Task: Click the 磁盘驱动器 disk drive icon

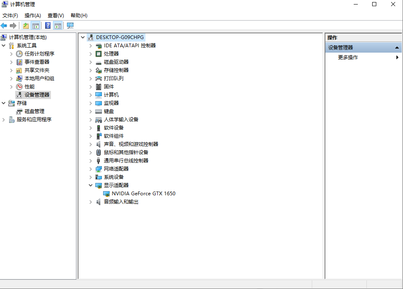Action: 99,62
